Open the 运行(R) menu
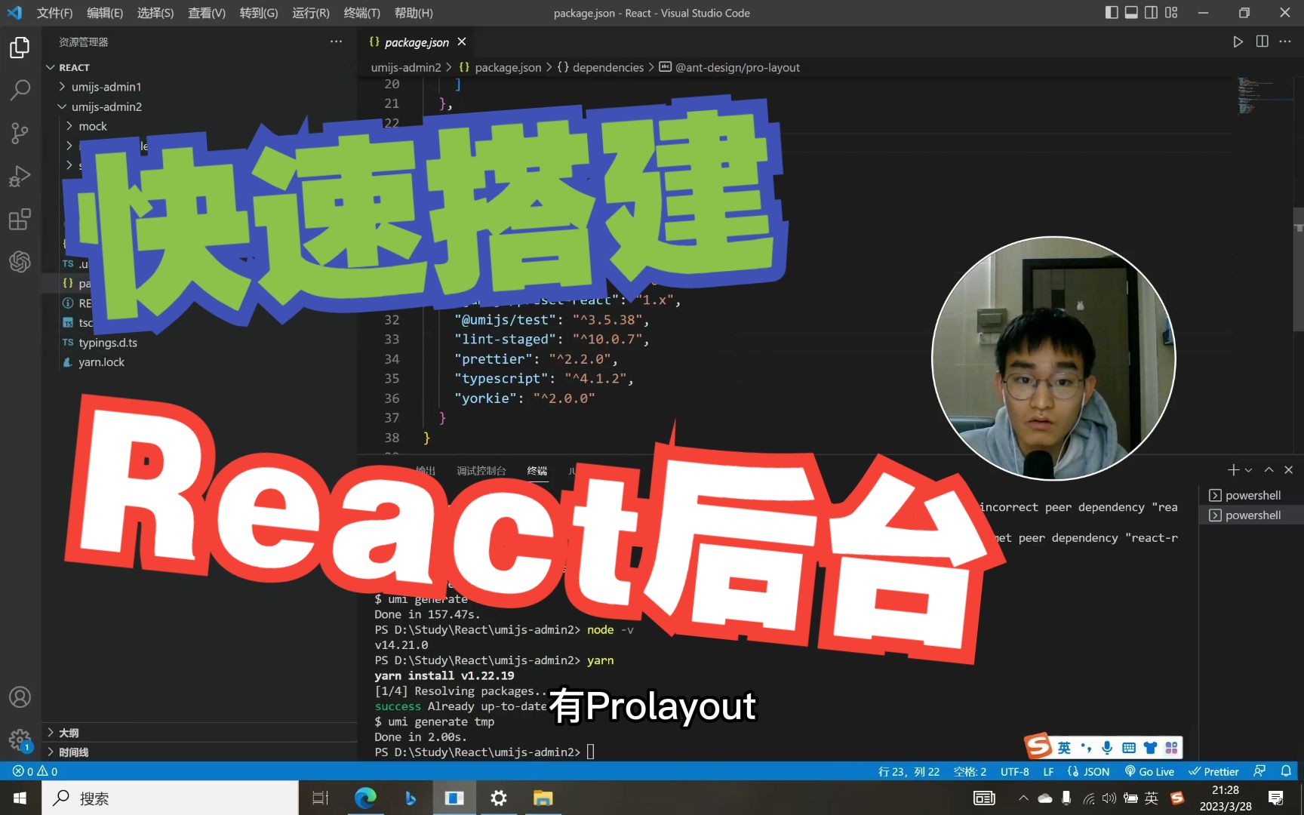 (x=311, y=13)
